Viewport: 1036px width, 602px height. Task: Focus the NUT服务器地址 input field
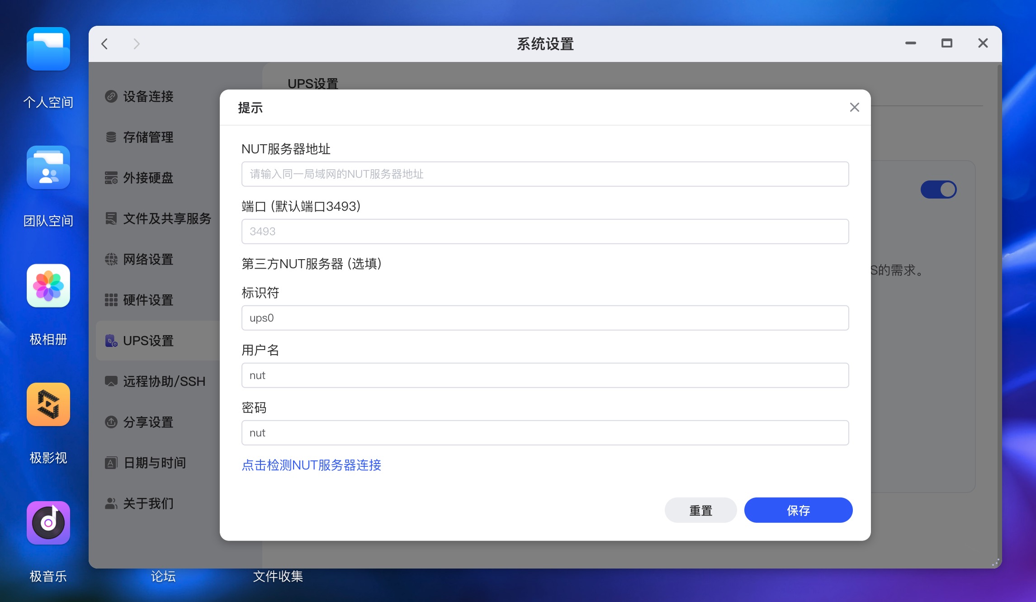[545, 174]
